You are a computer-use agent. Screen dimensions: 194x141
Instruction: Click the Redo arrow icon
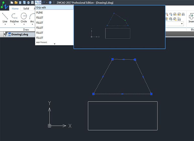click(43, 3)
